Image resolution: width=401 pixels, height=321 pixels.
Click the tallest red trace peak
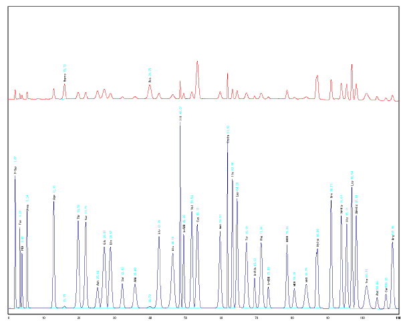coord(197,62)
